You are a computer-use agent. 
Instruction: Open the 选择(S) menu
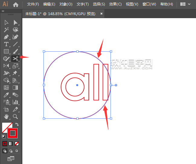[x=99, y=4]
